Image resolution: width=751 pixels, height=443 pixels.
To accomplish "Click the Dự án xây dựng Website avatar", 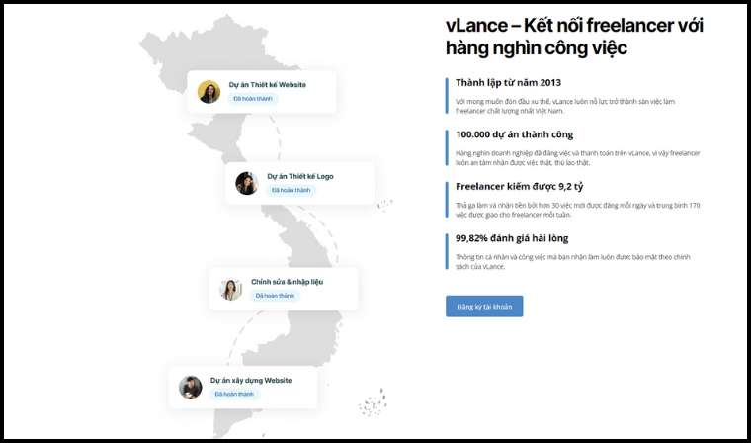I will point(191,388).
